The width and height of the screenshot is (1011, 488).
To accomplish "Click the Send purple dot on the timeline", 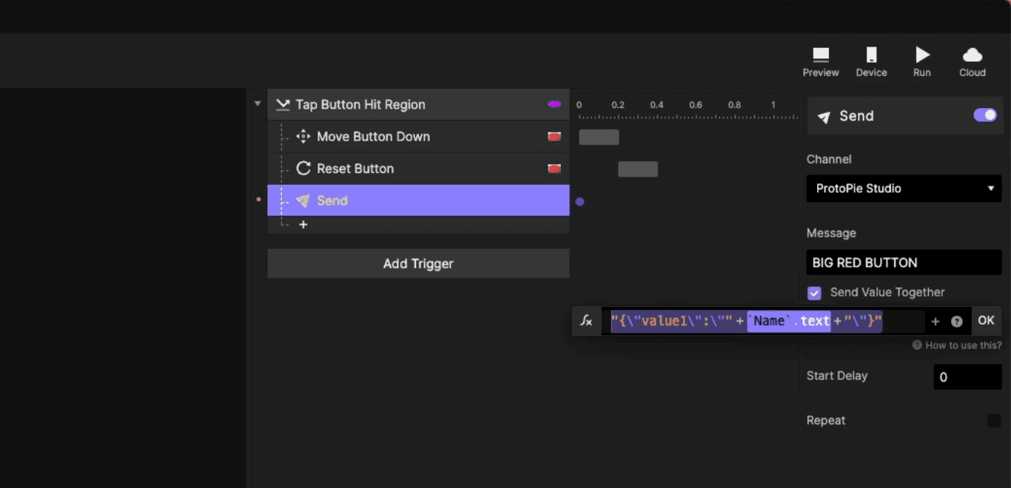I will click(x=580, y=201).
